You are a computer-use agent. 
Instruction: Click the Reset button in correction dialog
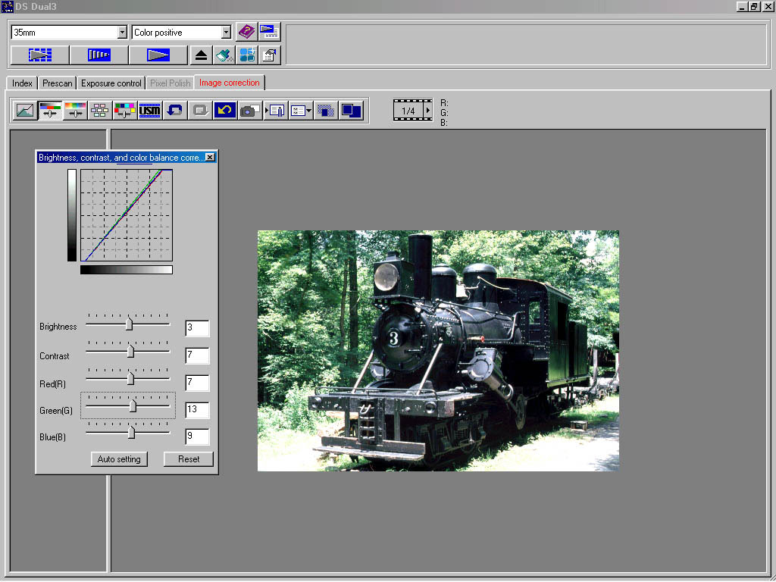[189, 459]
